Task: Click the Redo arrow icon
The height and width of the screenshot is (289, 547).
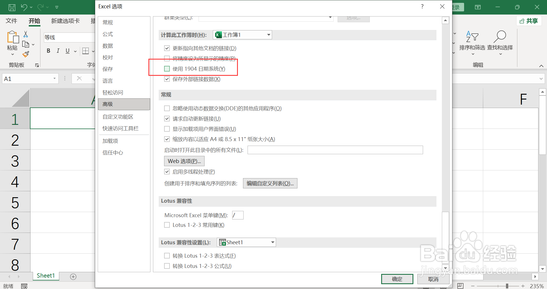Action: (x=41, y=7)
